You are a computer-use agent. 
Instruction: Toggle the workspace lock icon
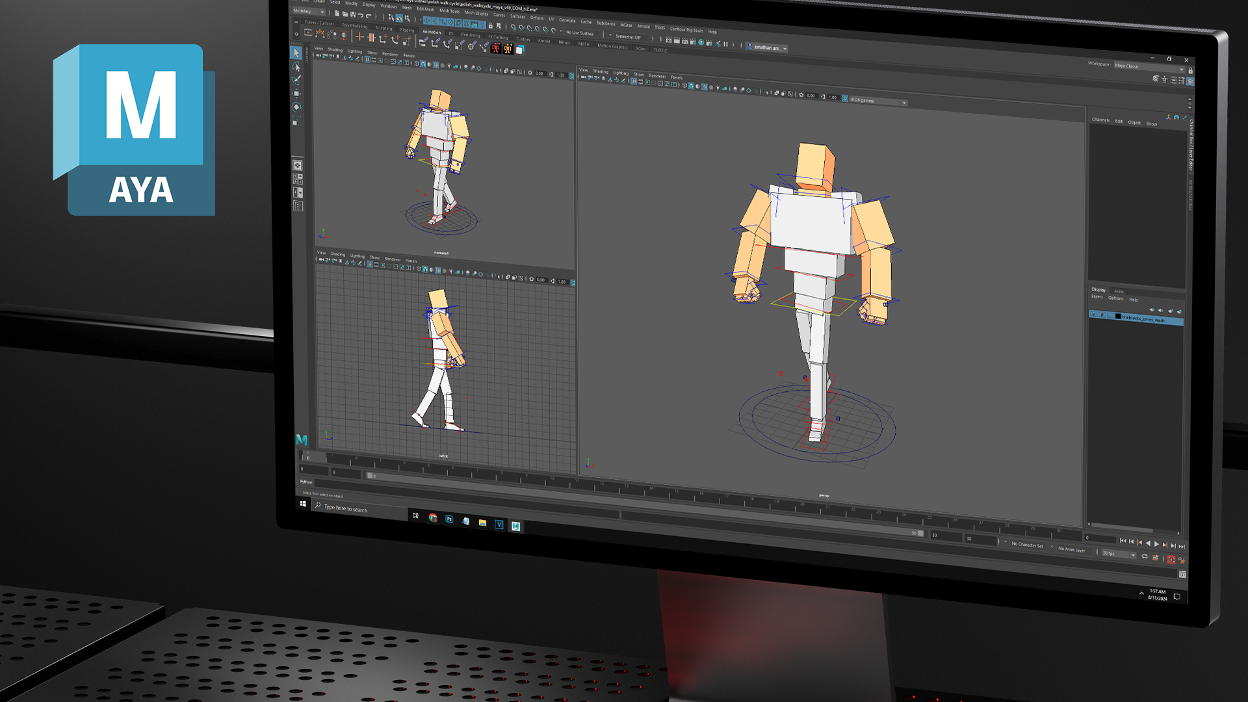point(1191,70)
